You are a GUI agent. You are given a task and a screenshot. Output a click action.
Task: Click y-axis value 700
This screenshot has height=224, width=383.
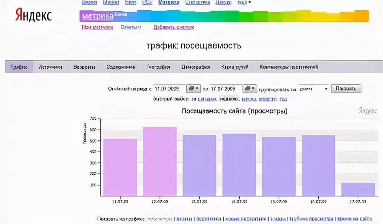click(93, 118)
